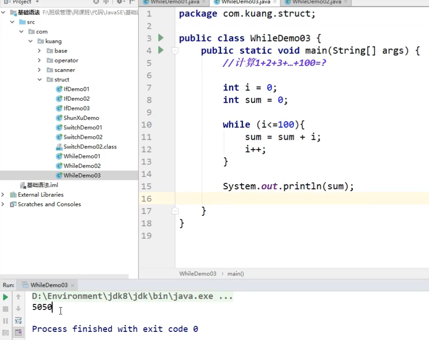The height and width of the screenshot is (340, 429).
Task: Select SwitchDemo02 class in tree
Action: (83, 137)
